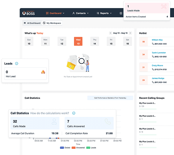Click the info icon beside calculations link
Viewport: 174px width, 155px height.
click(x=74, y=113)
